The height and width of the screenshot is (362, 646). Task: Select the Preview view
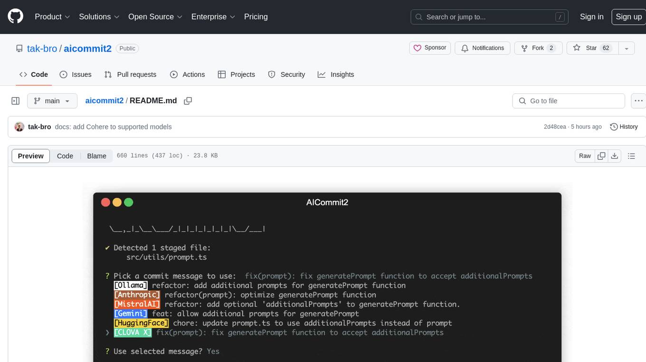tap(31, 156)
